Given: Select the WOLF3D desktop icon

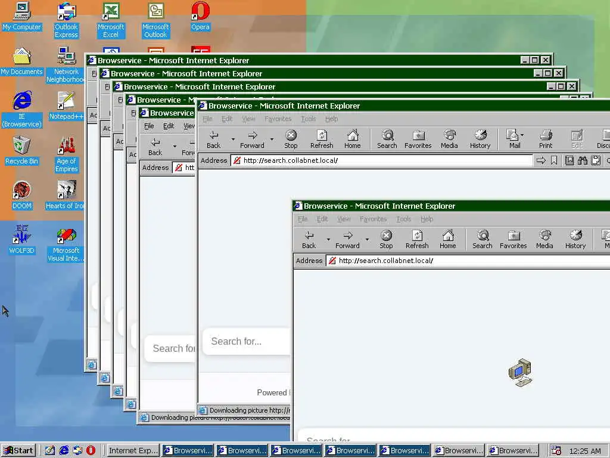Looking at the screenshot, I should pos(22,240).
